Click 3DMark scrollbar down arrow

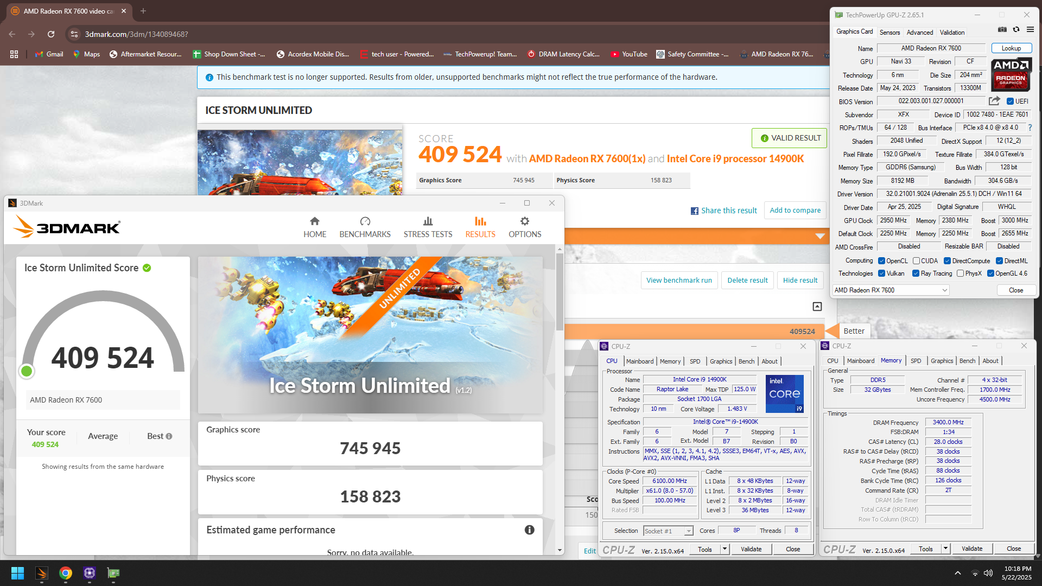(x=560, y=550)
